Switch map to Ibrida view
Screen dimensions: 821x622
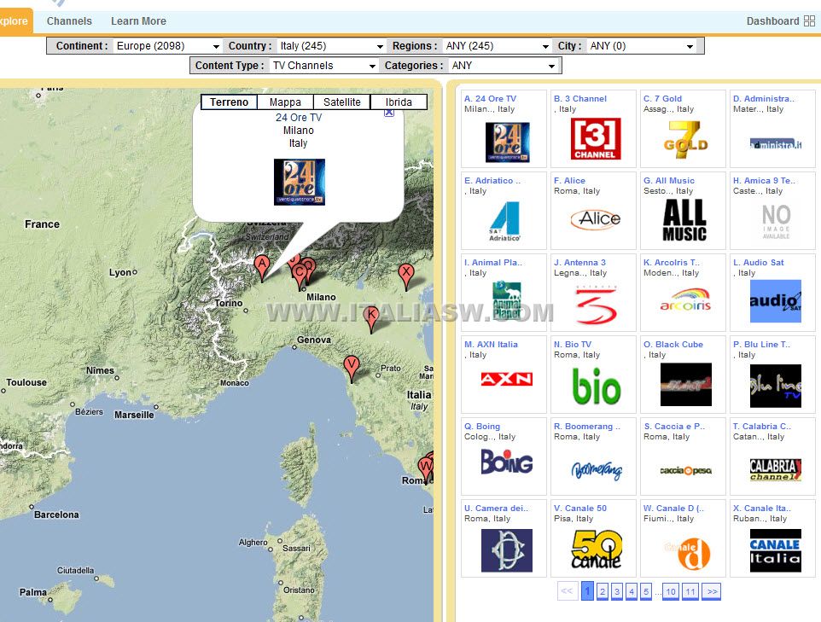pos(399,102)
